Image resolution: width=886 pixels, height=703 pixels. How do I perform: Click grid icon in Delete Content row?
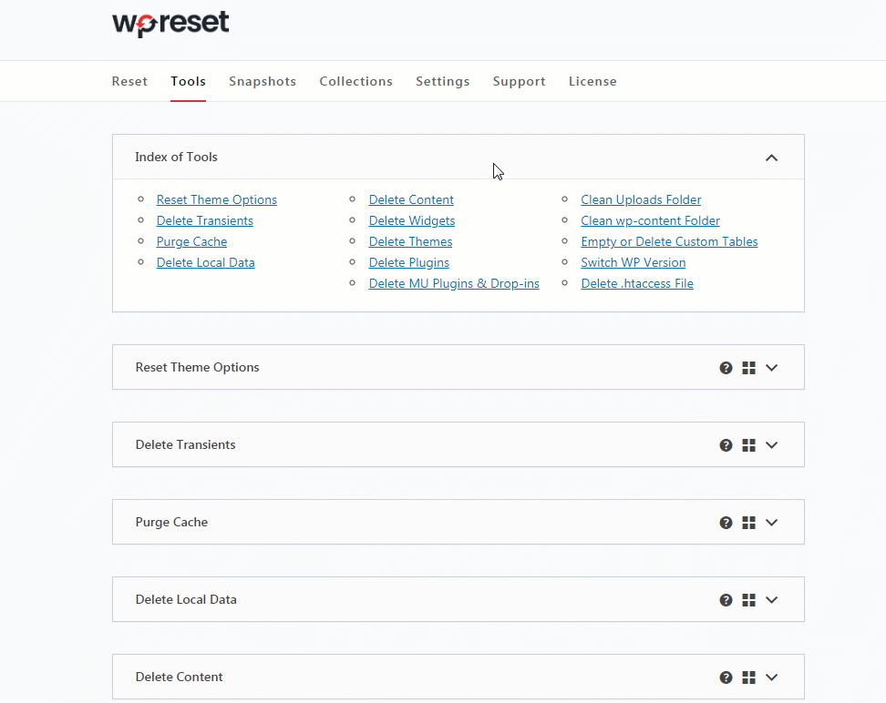(x=748, y=678)
